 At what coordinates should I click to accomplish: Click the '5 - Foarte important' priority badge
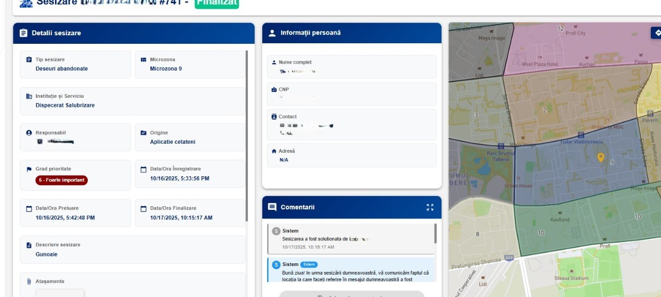(62, 180)
